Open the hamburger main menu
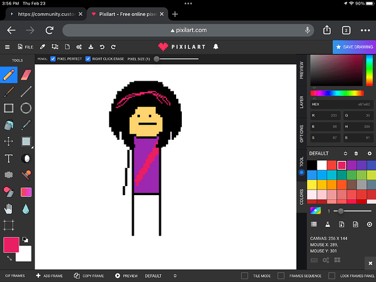 click(7, 47)
